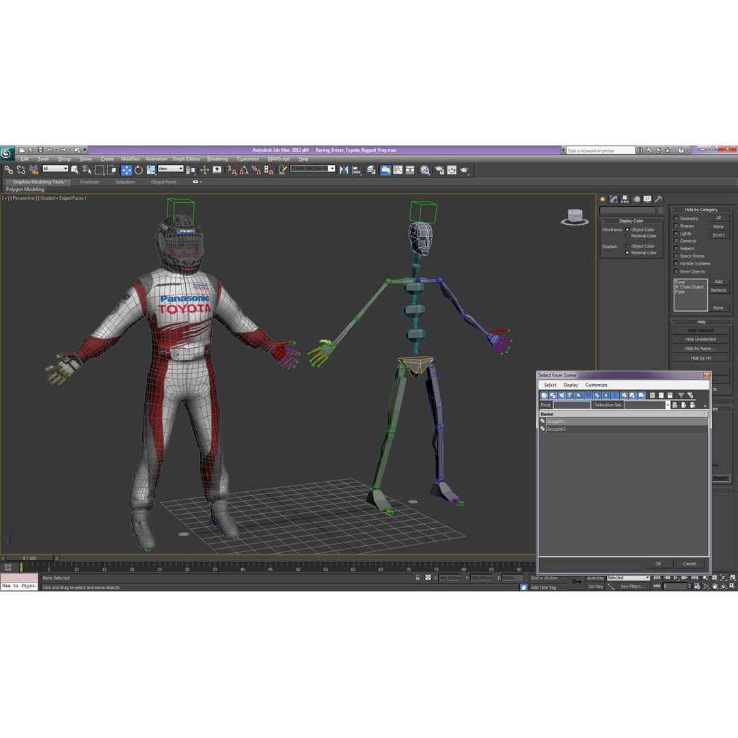Check the Bone Objects checkbox
The height and width of the screenshot is (738, 738).
tap(676, 271)
